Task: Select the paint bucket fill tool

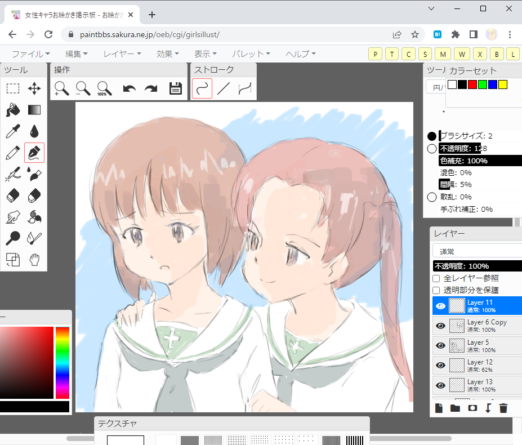Action: click(13, 109)
